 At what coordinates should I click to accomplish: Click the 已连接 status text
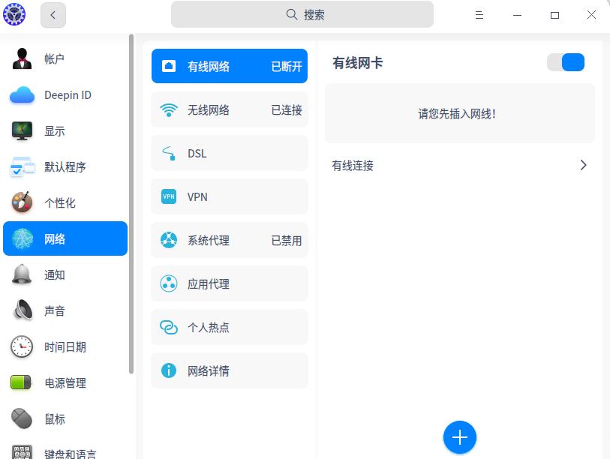[x=287, y=110]
